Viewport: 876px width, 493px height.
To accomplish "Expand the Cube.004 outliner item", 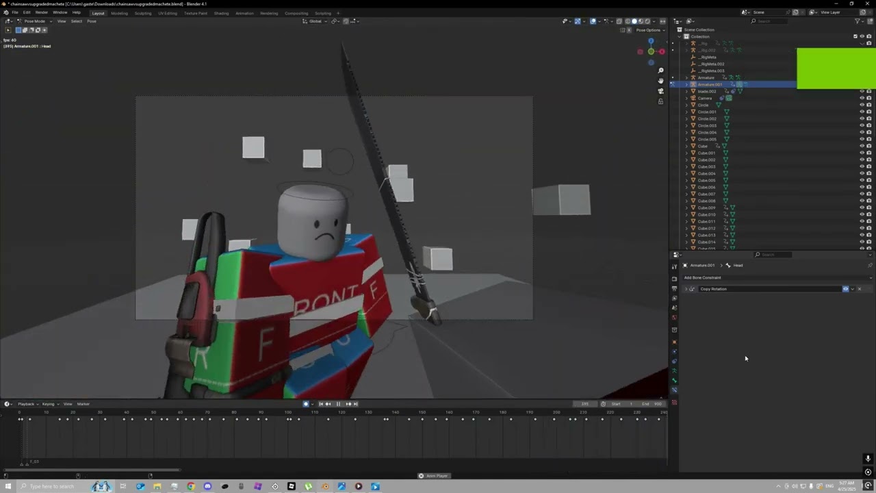I will [686, 173].
